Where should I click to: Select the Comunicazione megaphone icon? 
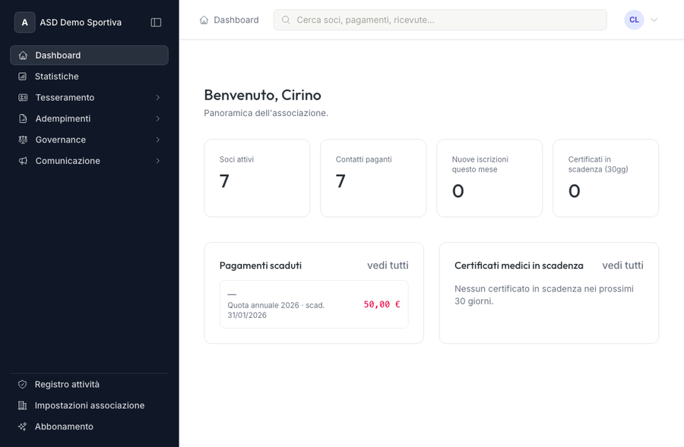[x=22, y=161]
